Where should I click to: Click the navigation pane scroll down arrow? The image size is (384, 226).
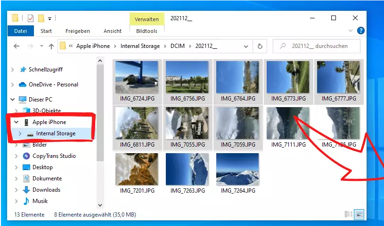(100, 205)
